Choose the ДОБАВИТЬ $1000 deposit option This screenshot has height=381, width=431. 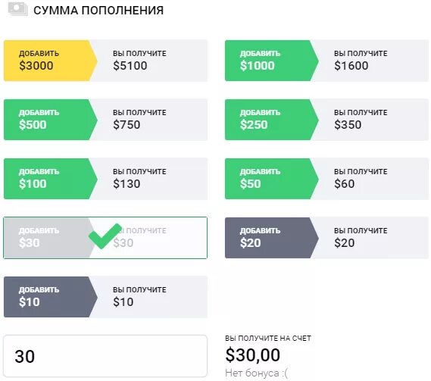tap(271, 61)
